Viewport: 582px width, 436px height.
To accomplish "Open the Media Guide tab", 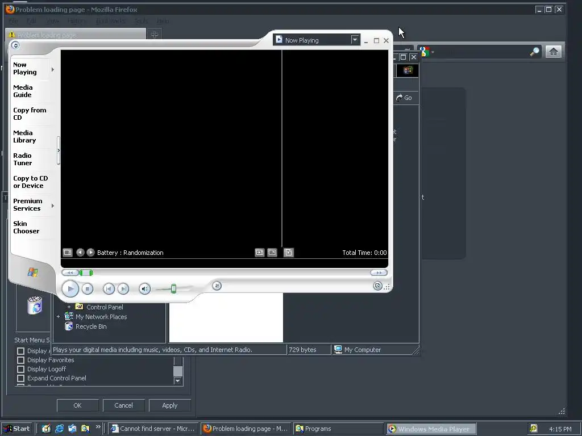I will click(x=23, y=91).
